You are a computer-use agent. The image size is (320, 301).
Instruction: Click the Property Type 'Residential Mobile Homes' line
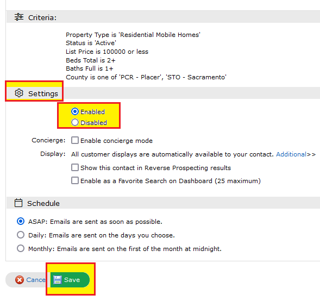(133, 35)
